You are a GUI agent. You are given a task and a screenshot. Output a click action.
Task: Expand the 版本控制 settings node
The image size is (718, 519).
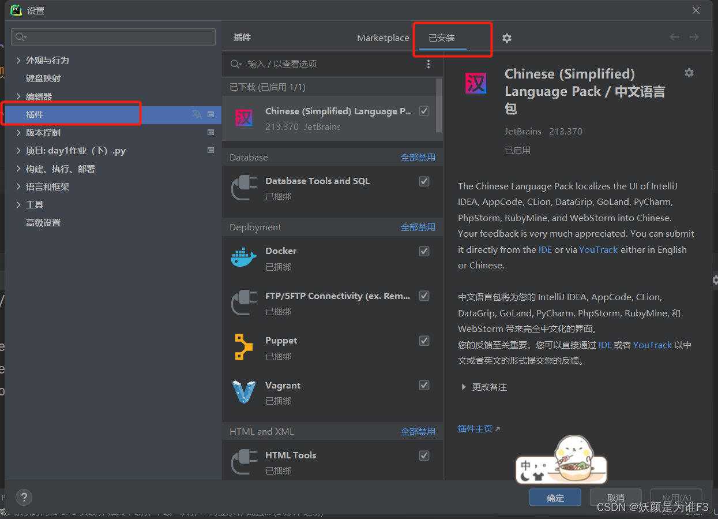(x=18, y=132)
